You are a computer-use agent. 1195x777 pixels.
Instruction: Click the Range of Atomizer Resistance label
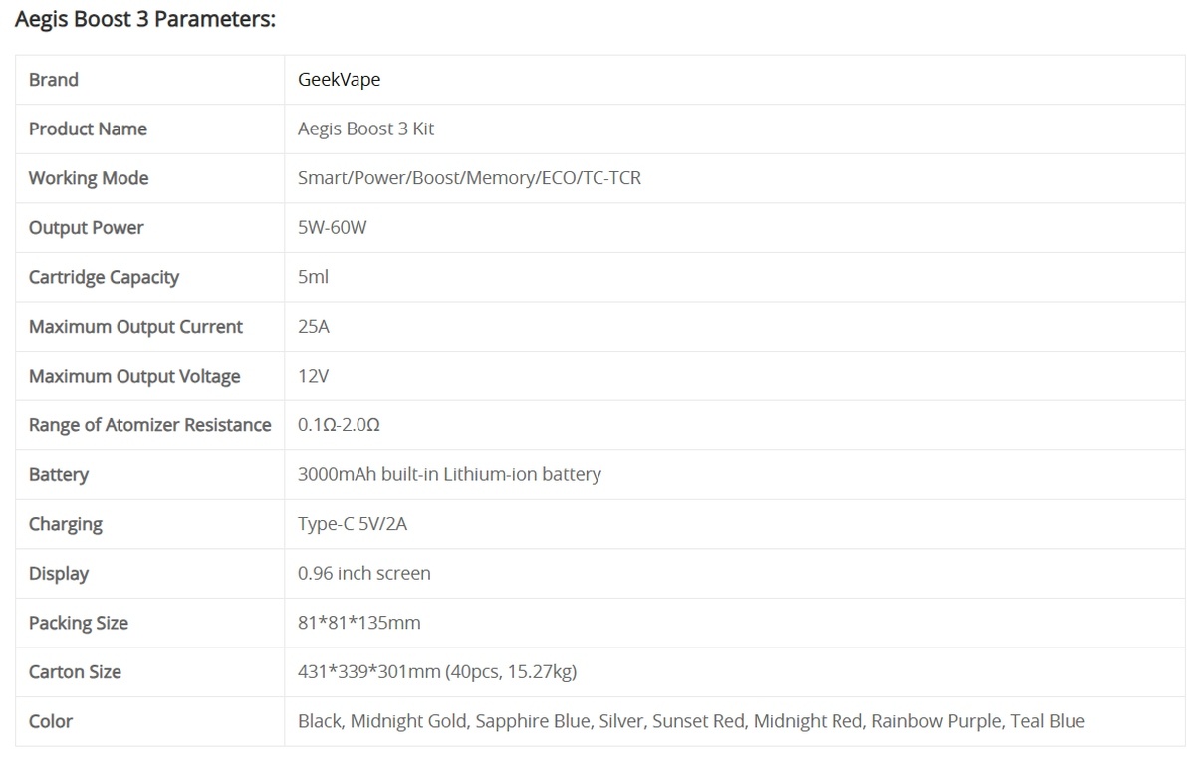pos(150,425)
